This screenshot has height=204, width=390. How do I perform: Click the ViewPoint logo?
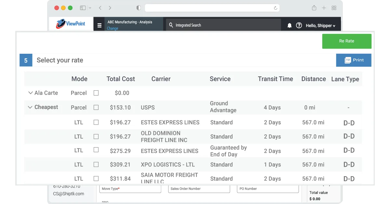[x=71, y=24]
